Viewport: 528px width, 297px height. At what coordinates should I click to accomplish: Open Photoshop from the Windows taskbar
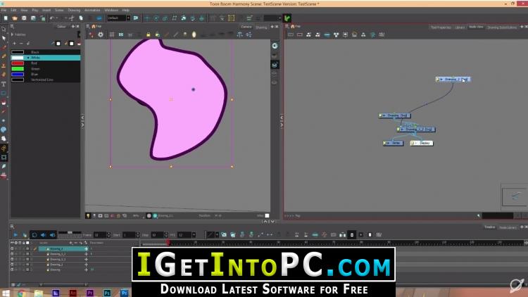(x=107, y=293)
